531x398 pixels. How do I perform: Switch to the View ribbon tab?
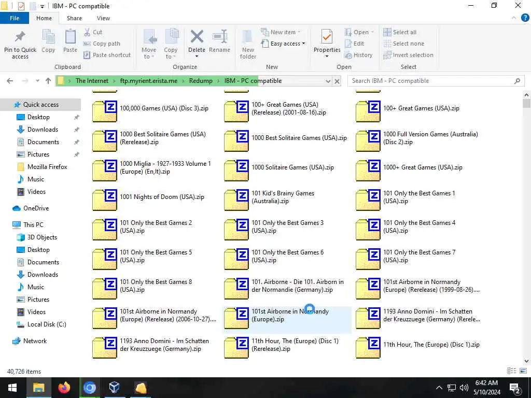point(103,18)
